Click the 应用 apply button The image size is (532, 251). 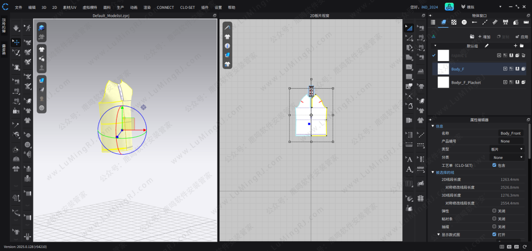tap(521, 37)
